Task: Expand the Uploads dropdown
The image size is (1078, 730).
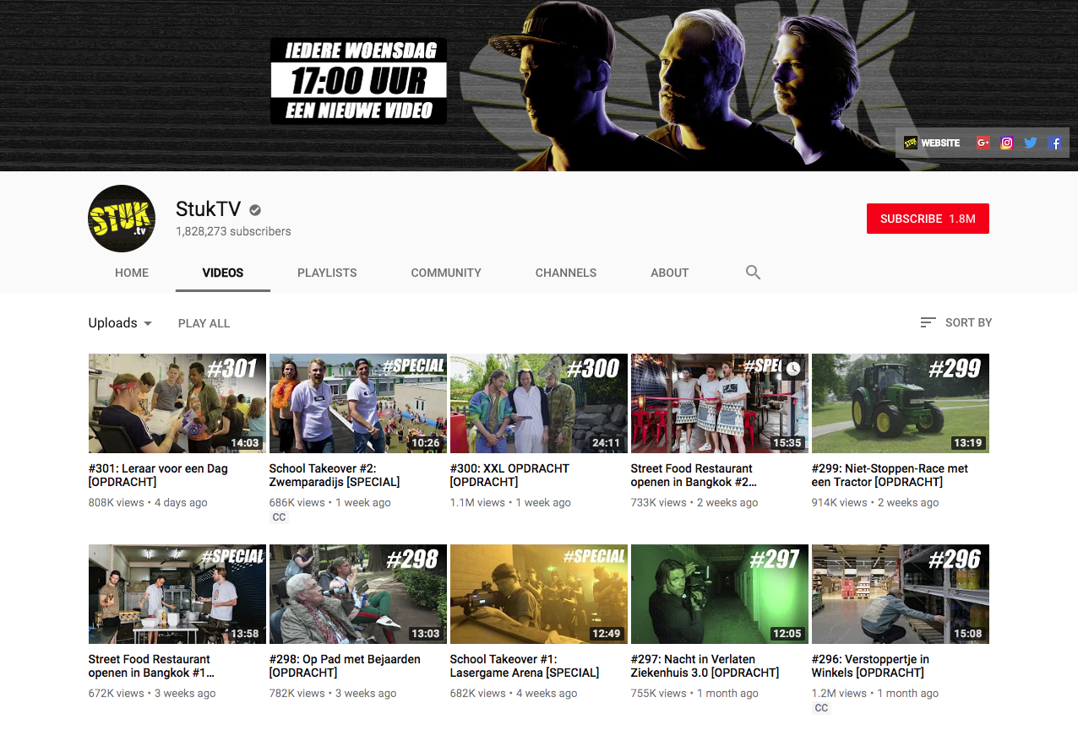Action: (120, 323)
